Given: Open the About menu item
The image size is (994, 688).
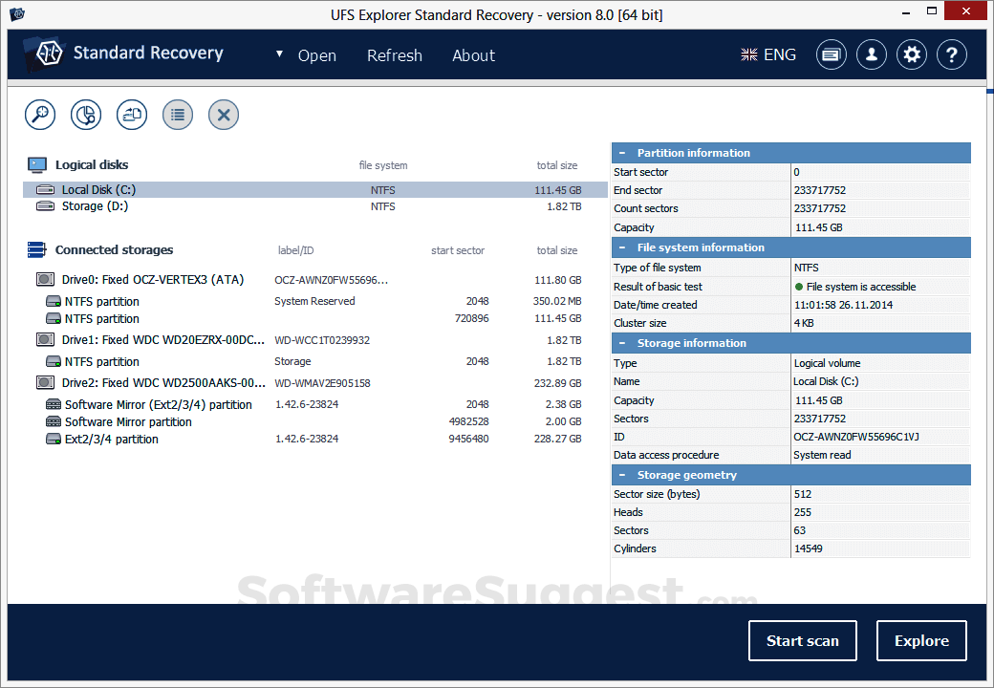Looking at the screenshot, I should (473, 55).
